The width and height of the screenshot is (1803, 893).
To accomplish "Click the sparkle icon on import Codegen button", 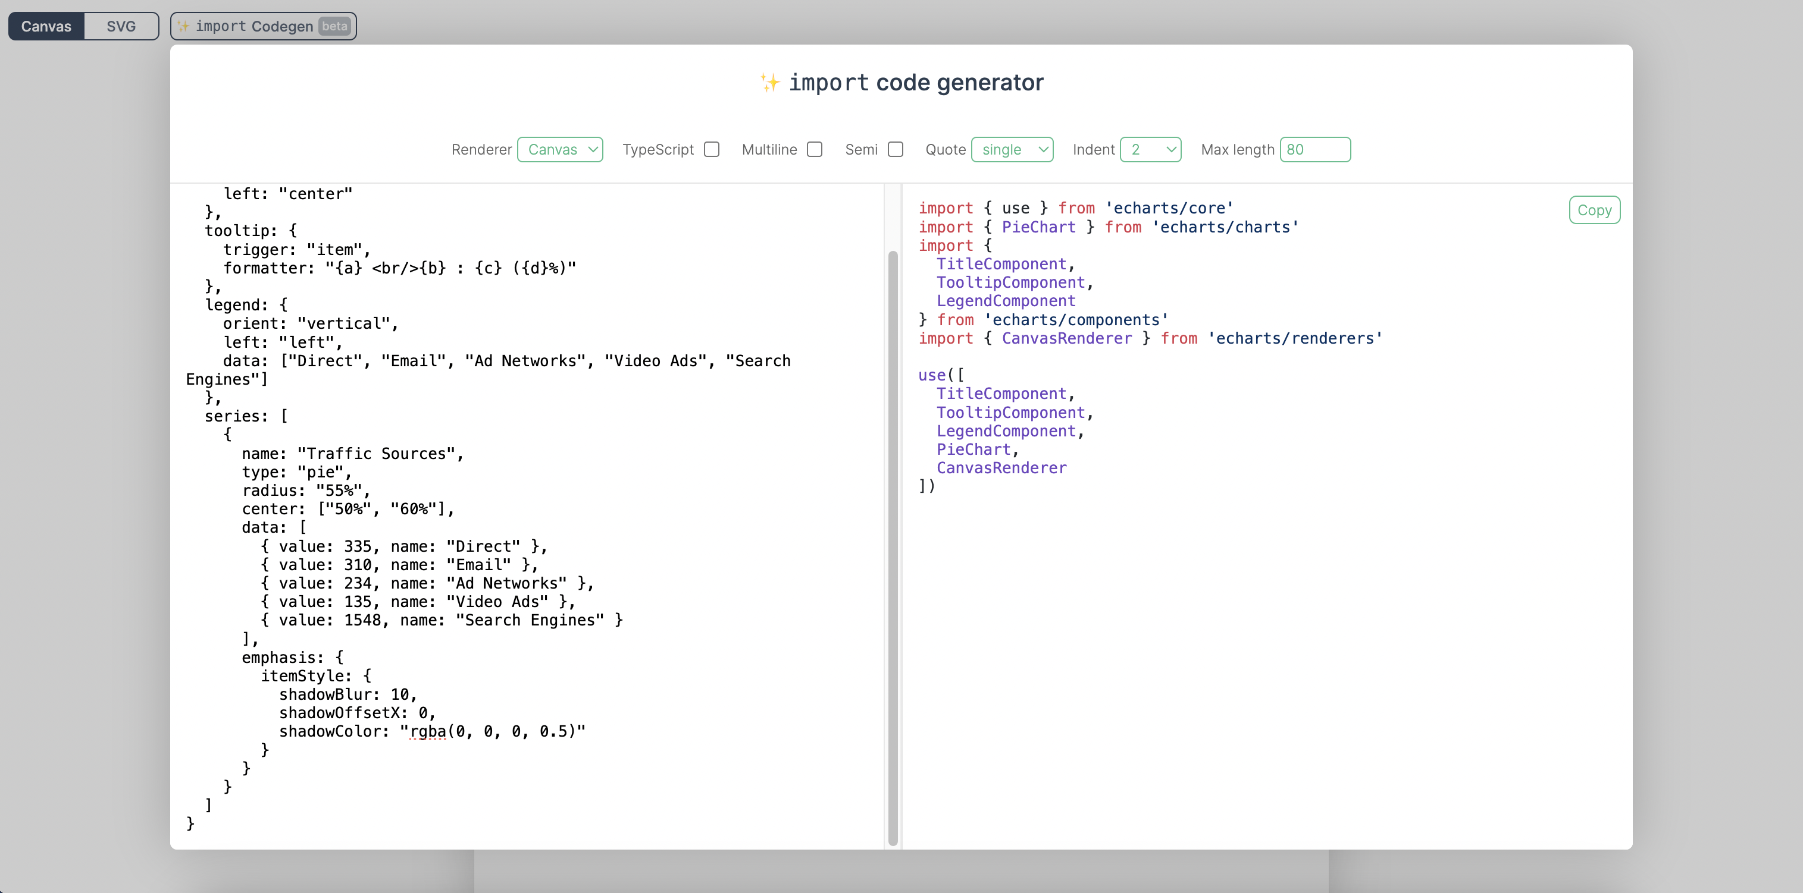I will point(183,26).
